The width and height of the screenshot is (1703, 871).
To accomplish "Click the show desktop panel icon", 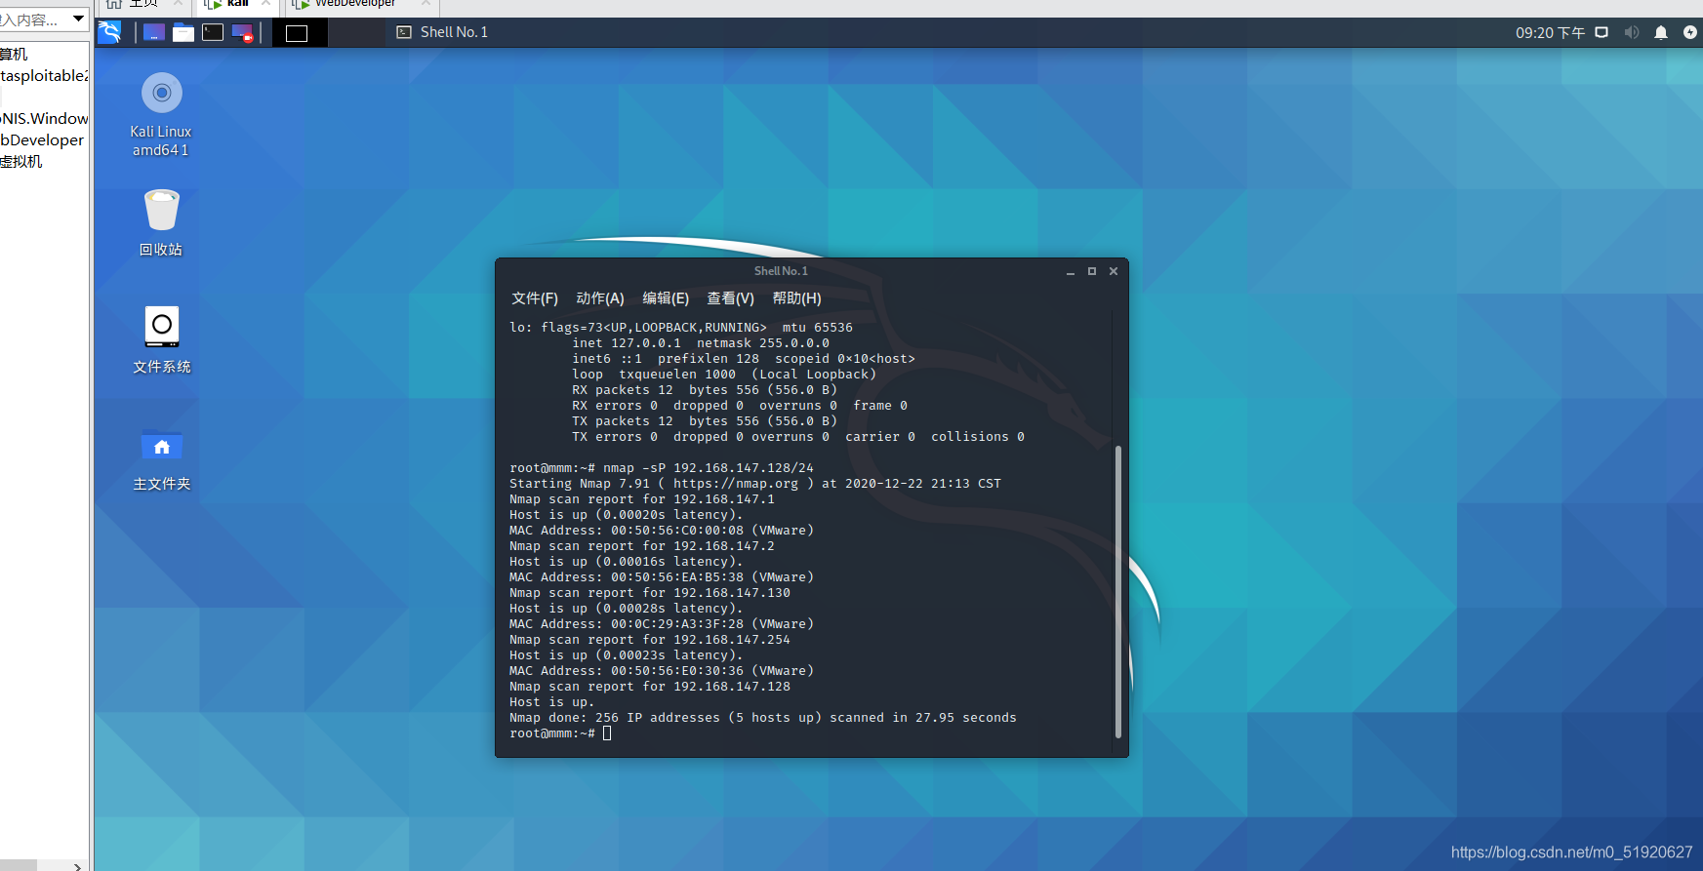I will [154, 32].
